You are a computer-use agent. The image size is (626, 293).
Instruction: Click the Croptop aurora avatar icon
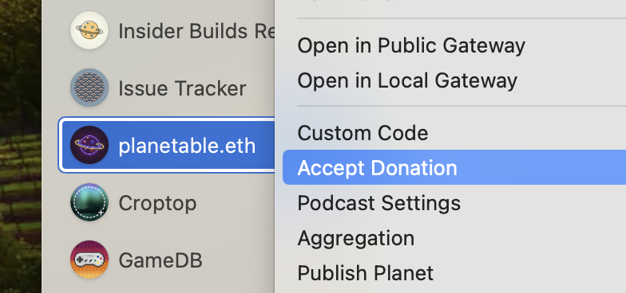pos(89,202)
